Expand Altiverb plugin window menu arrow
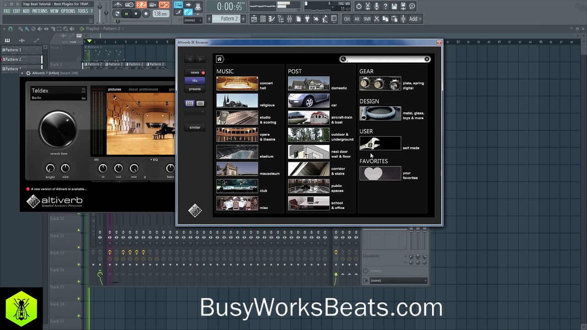 pos(22,73)
